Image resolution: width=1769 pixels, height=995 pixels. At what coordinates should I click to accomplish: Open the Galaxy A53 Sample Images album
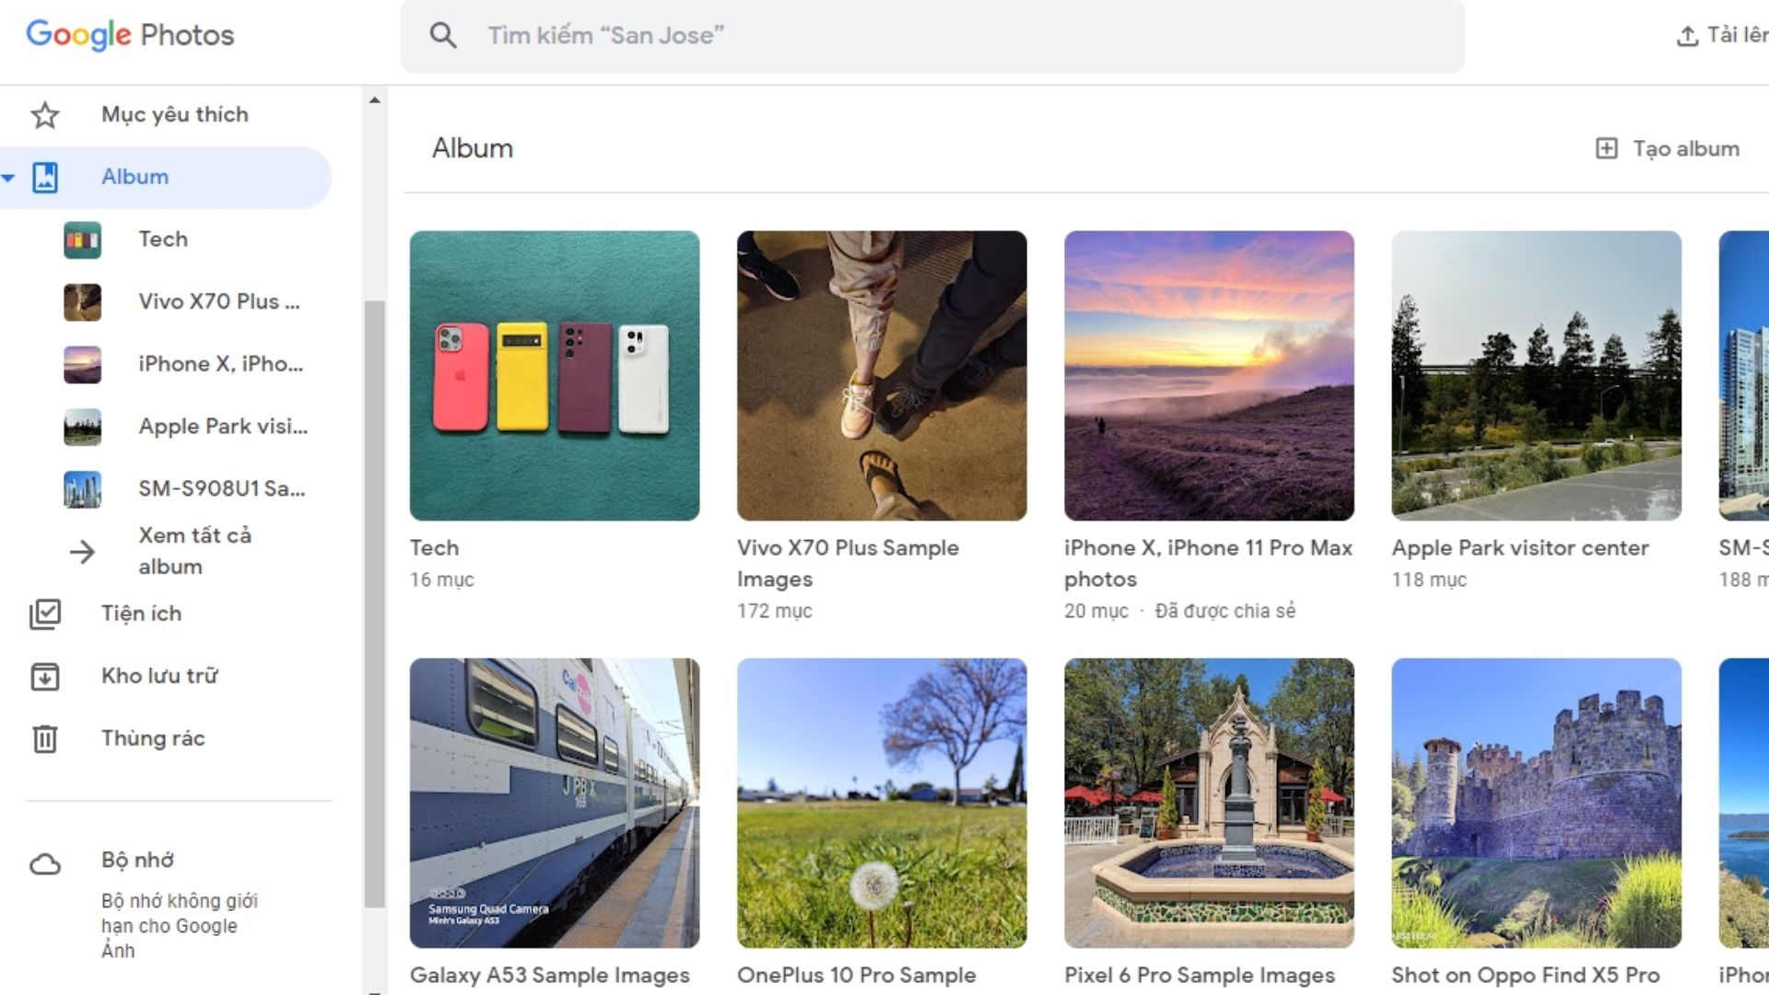[554, 802]
